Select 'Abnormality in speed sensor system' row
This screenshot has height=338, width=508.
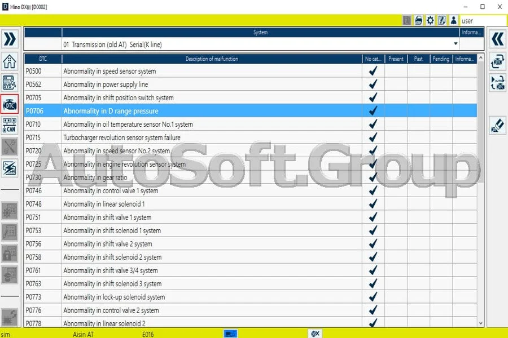[251, 71]
